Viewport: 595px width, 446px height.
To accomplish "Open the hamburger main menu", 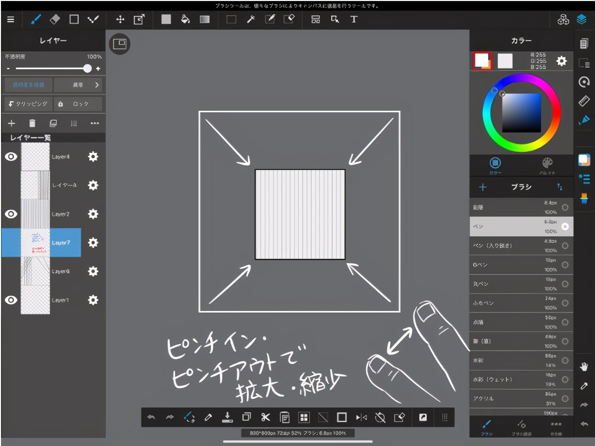I will pyautogui.click(x=11, y=19).
